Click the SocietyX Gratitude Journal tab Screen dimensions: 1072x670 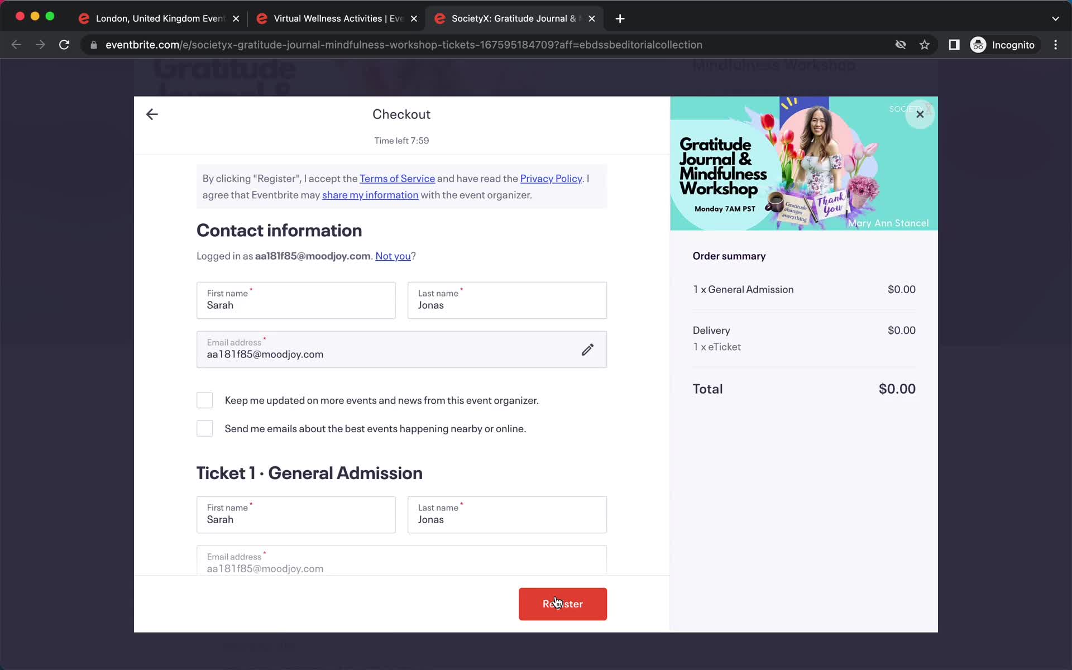point(513,18)
